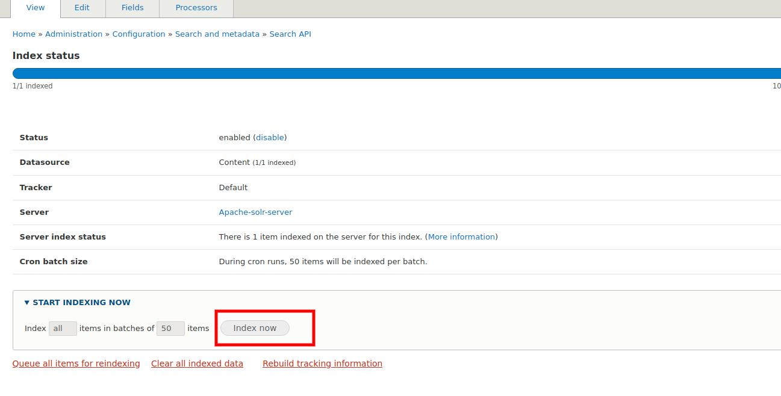
Task: Open the Apache-solr-server link
Action: pos(255,212)
